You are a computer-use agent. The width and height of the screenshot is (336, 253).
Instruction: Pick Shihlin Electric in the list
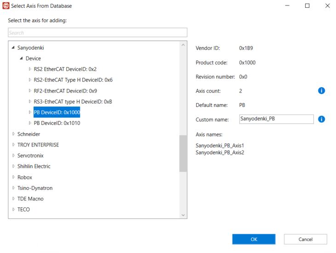pos(34,166)
